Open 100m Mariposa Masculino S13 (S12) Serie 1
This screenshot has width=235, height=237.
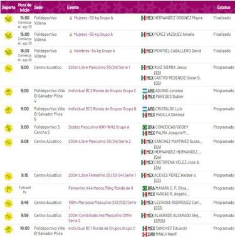pyautogui.click(x=102, y=205)
